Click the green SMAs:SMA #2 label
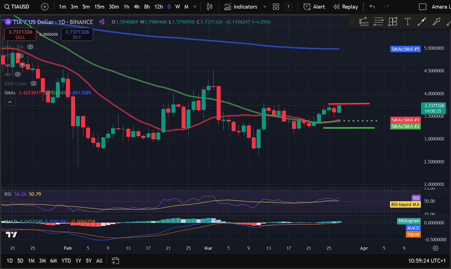Screen dimensions: 451x269 click(406, 126)
